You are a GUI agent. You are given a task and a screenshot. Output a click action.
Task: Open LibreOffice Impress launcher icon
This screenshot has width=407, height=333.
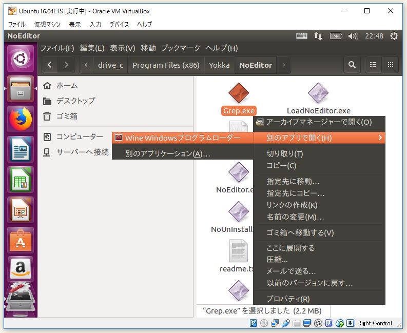tap(21, 210)
